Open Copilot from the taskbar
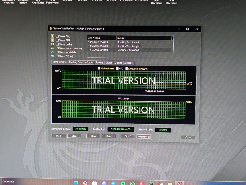Viewport: 246px width, 185px height. 85,183
